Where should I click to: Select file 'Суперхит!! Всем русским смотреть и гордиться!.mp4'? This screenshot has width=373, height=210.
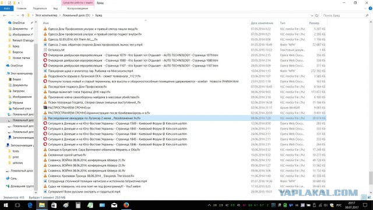point(84,191)
